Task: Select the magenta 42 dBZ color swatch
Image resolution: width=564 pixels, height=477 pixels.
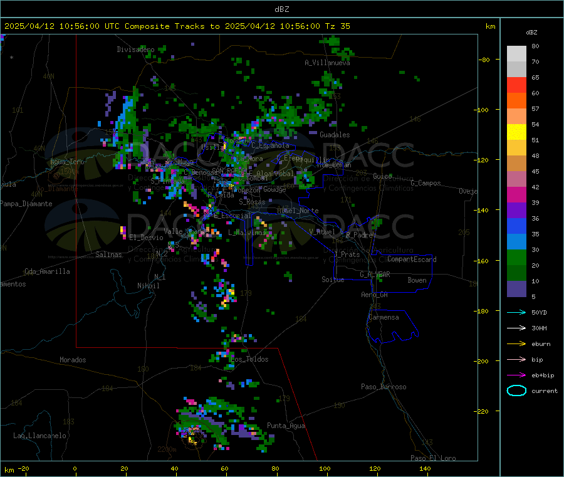Action: click(516, 194)
